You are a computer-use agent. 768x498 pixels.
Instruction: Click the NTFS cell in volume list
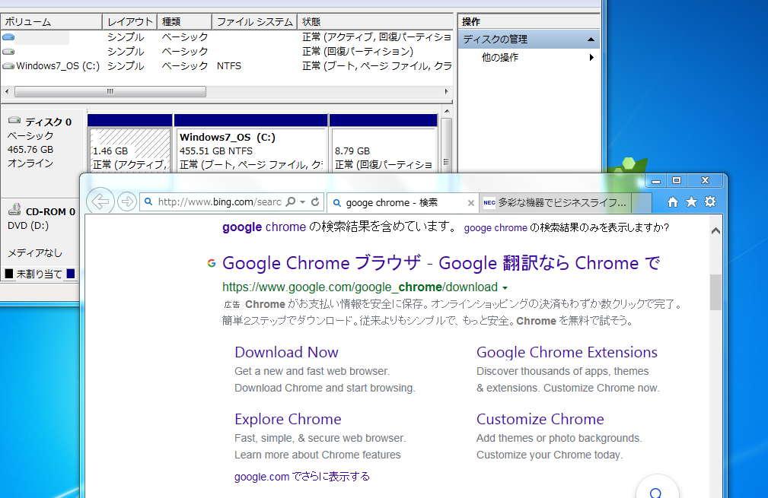click(x=229, y=65)
